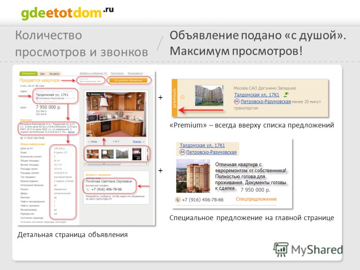Click the Талдомская address on the detail page
This screenshot has height=270, width=360.
click(x=52, y=94)
